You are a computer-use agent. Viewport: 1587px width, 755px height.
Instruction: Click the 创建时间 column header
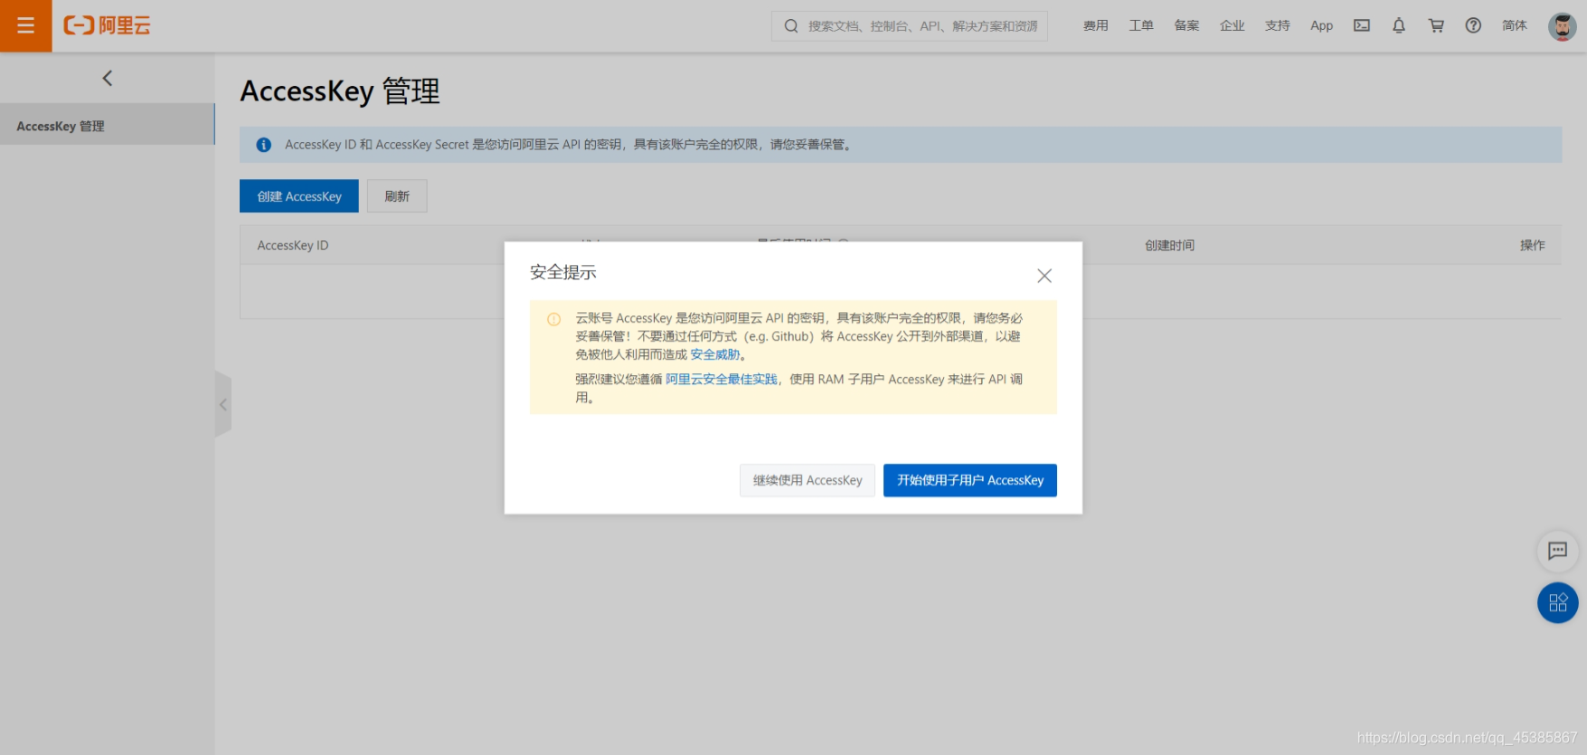tap(1169, 245)
